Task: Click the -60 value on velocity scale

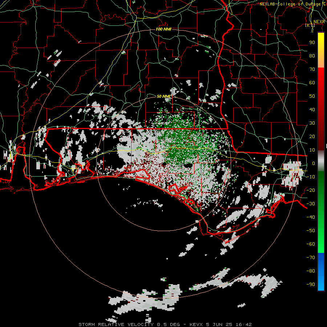Action: (x=311, y=244)
